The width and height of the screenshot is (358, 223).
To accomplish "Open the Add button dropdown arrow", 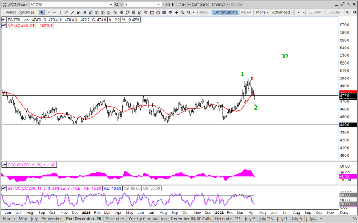I will (189, 5).
